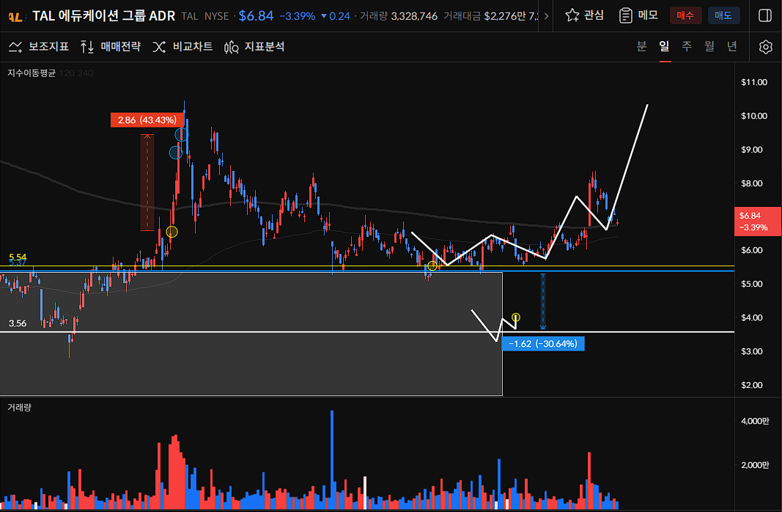Open the 메모 notepad

pyautogui.click(x=638, y=15)
